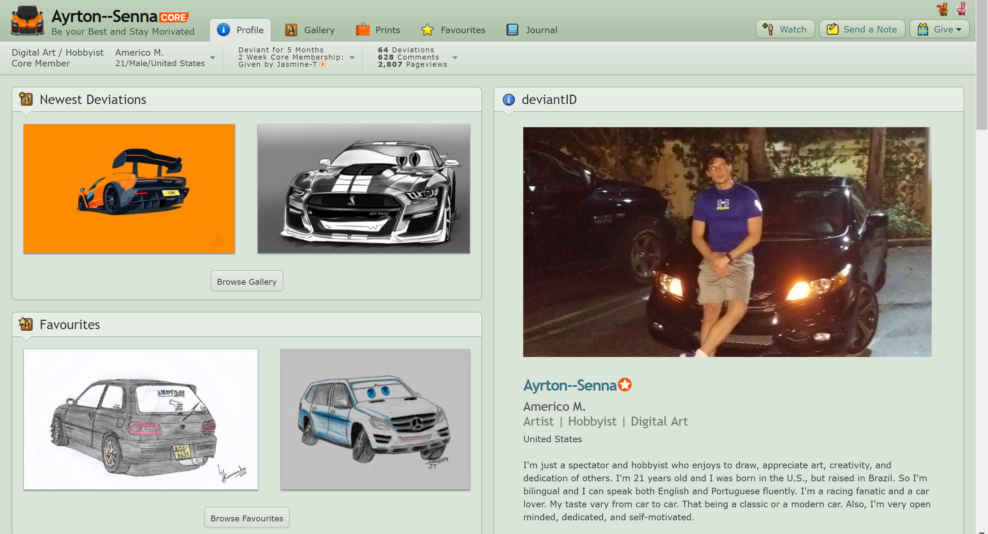Switch to the Profile tab
This screenshot has height=534, width=988.
[x=240, y=30]
